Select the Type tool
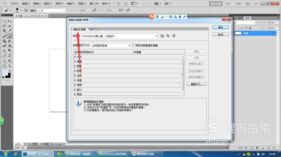This screenshot has width=281, height=157. pos(10,56)
